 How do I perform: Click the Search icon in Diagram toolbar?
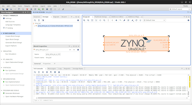click(104, 20)
